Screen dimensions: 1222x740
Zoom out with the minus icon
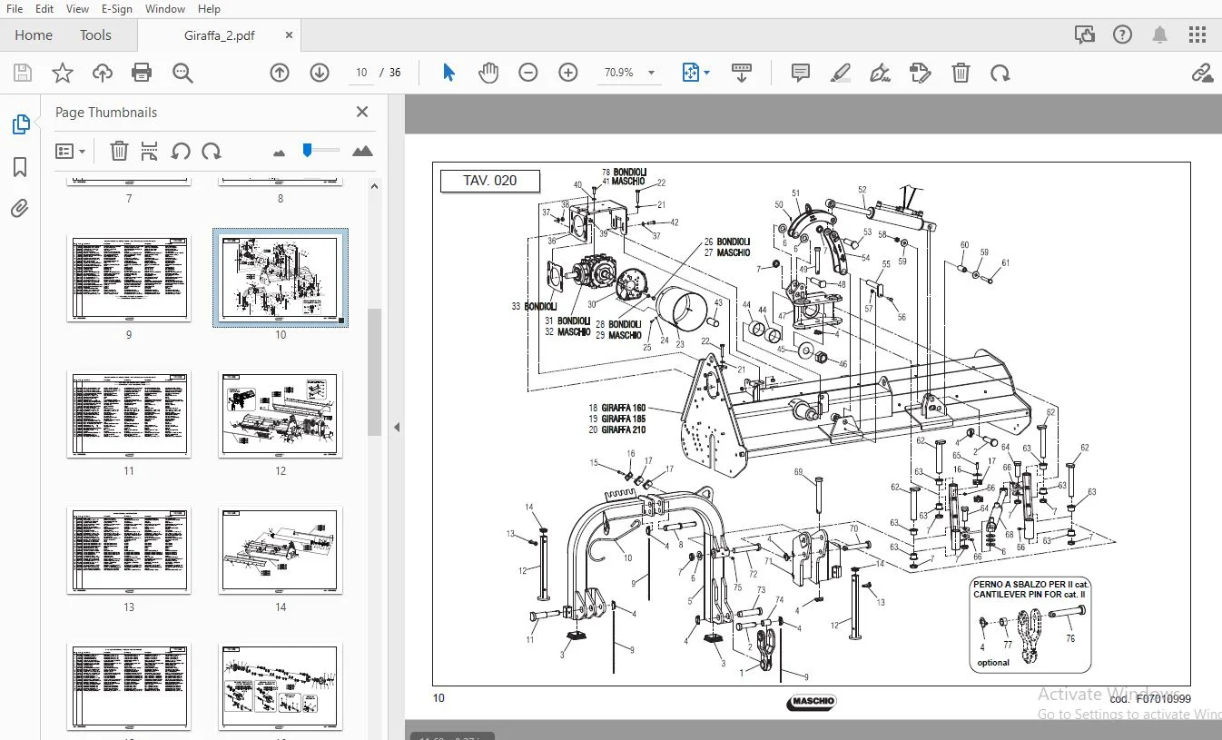(528, 73)
